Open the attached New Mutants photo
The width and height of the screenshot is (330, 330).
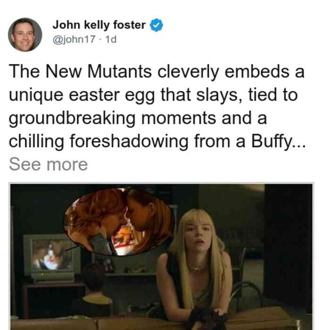coord(161,256)
